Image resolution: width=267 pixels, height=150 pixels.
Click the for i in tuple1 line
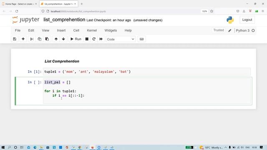(60, 91)
